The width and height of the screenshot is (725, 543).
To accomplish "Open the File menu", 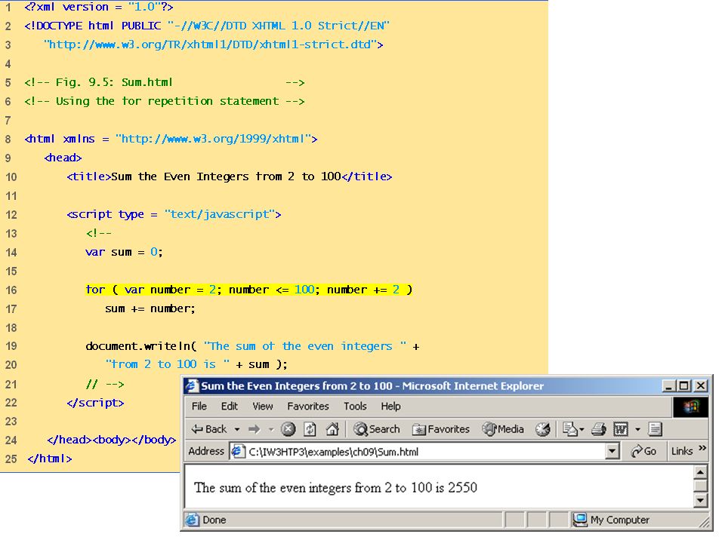I will click(199, 406).
